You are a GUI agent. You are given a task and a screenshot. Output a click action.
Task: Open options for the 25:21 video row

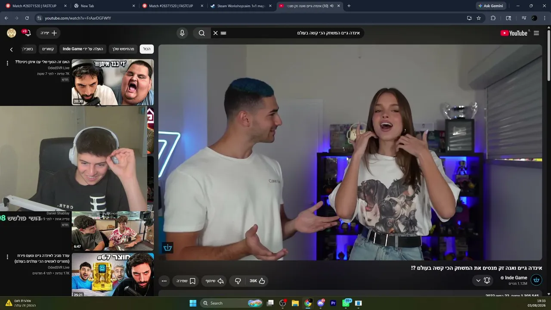[x=7, y=257]
